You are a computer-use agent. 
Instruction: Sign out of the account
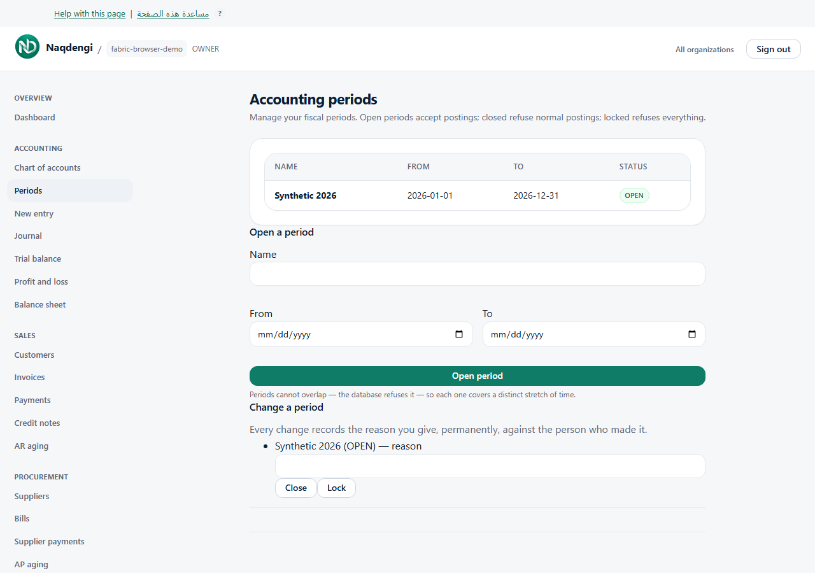[x=774, y=49]
